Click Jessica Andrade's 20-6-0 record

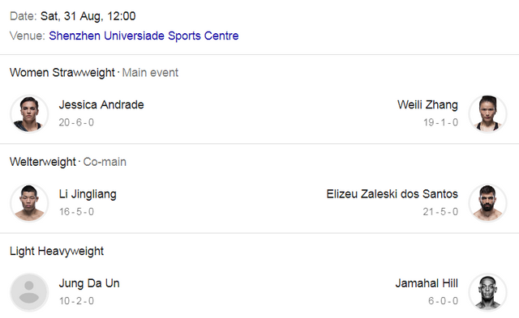tap(76, 122)
